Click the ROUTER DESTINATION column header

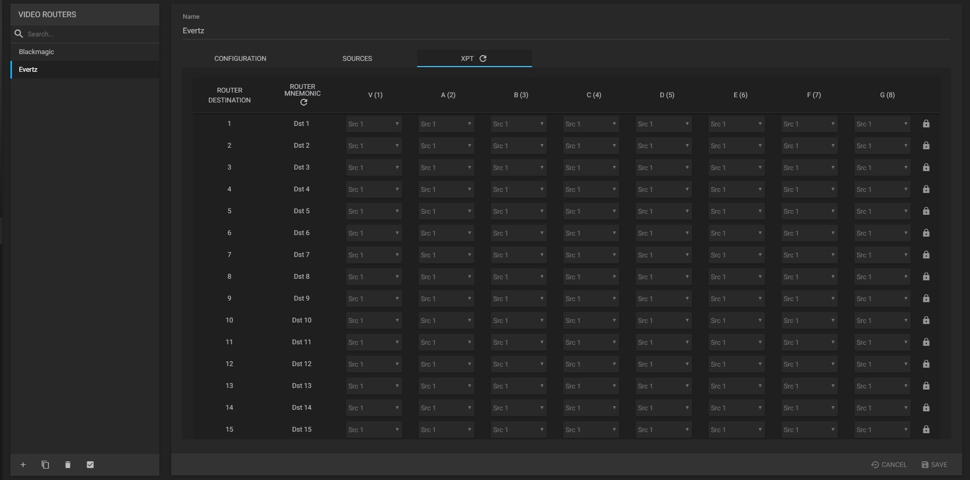click(230, 95)
